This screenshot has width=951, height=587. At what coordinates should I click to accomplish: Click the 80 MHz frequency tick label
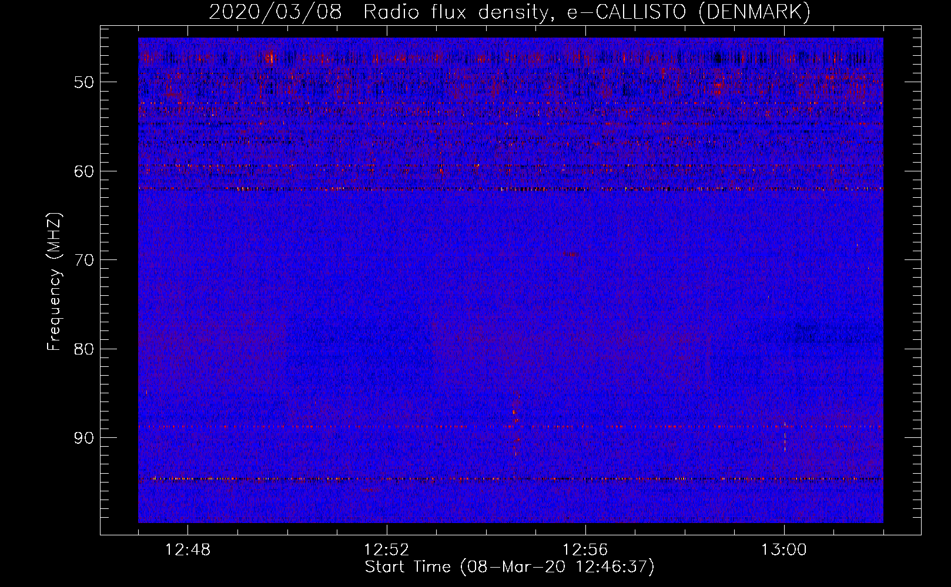[x=84, y=349]
